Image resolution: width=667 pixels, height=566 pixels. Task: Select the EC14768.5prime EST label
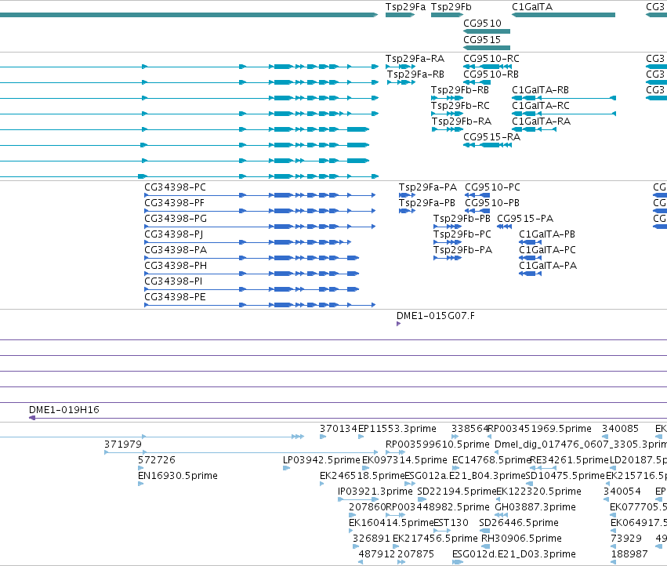coord(491,460)
